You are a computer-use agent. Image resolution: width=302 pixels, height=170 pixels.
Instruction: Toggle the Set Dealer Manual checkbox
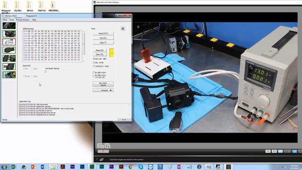pos(46,72)
